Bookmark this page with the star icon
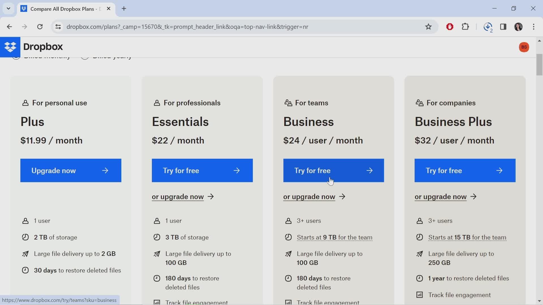 [x=428, y=27]
